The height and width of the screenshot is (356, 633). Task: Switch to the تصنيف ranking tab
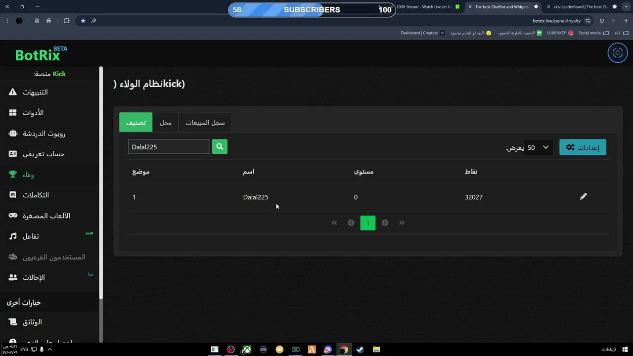coord(136,122)
